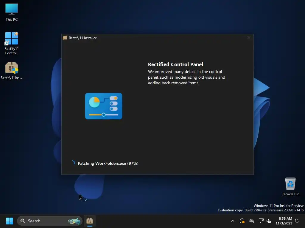Click the Rectify11 Installer title bar icon
Screen dimensions: 305x228
pyautogui.click(x=65, y=38)
